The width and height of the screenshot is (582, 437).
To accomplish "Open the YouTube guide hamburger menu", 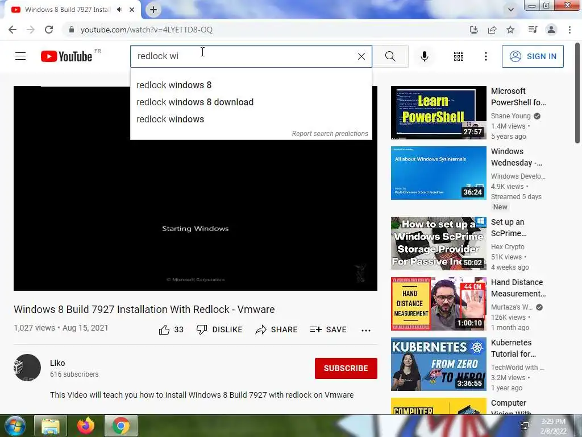I will 20,56.
